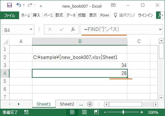The image size is (165, 116).
Task: Open the undo history dropdown arrow
Action: pyautogui.click(x=24, y=5)
